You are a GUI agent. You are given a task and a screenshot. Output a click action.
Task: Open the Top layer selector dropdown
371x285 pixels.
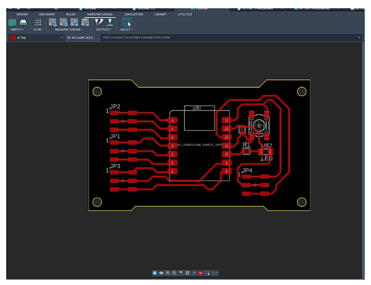[37, 37]
